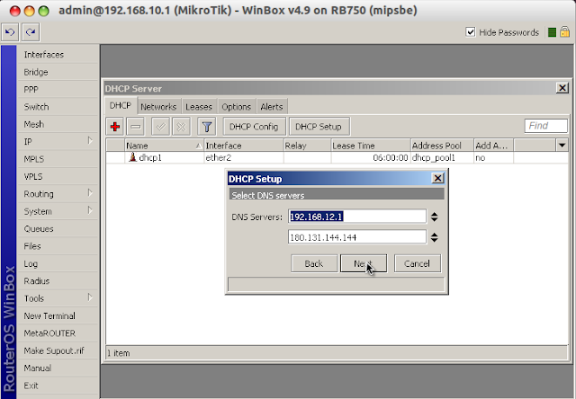576x399 pixels.
Task: Sort by the Lease Time column
Action: [x=370, y=146]
